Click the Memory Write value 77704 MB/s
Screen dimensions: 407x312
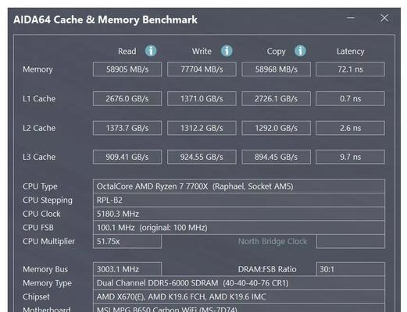(x=202, y=69)
